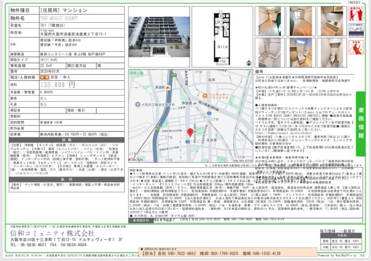Viewport: 371px width, 261px height.
Task: Open the bathroom unit bath photo
Action: coord(270,52)
